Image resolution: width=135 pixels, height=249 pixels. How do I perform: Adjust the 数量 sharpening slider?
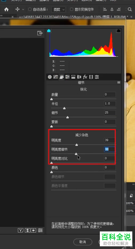pyautogui.click(x=51, y=99)
